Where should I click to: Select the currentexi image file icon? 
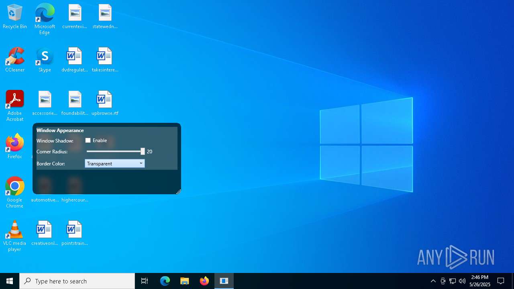point(75,17)
